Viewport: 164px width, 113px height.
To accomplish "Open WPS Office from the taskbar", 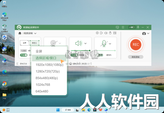I will click(100, 110).
